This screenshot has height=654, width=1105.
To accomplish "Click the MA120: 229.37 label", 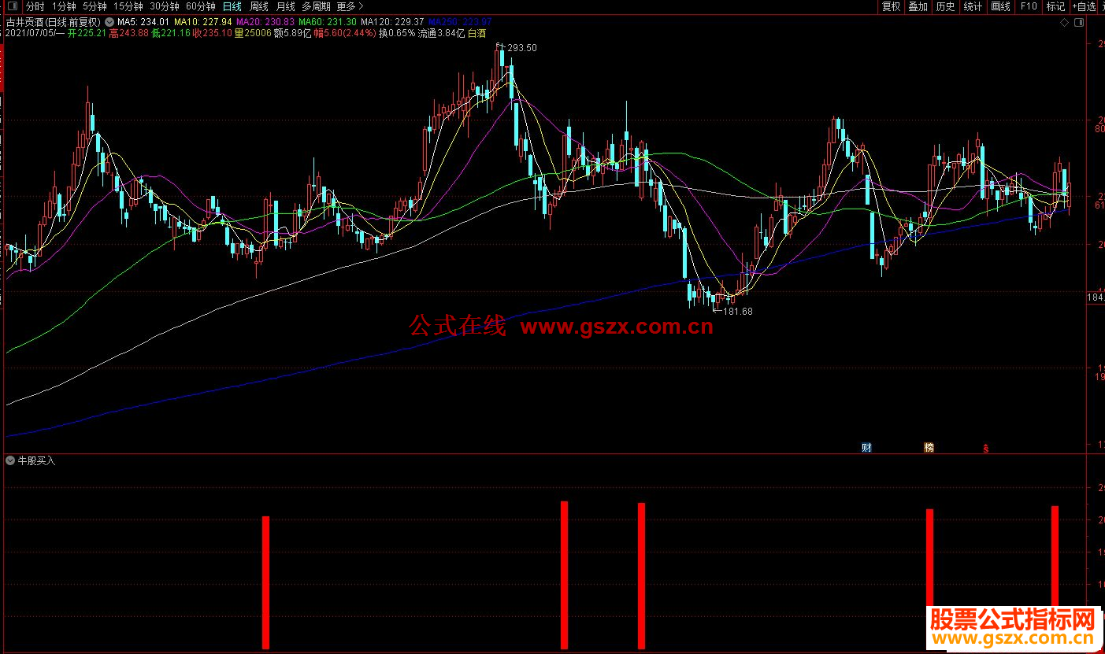I will pos(392,22).
